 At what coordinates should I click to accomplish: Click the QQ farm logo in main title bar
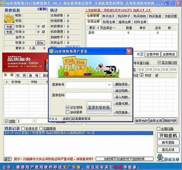[3, 3]
